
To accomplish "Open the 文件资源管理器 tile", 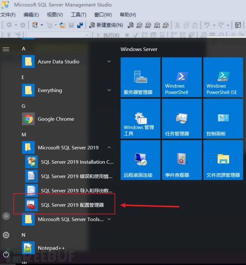I will [223, 160].
